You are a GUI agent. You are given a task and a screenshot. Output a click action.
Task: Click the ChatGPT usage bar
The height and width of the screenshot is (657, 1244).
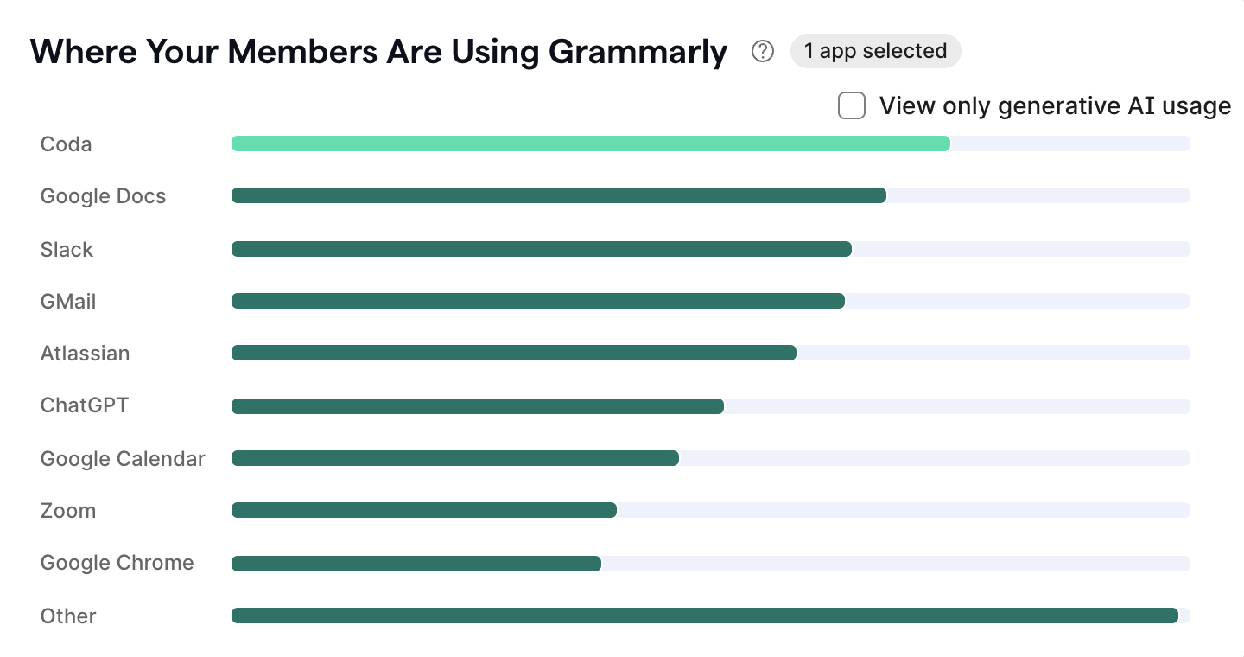click(x=475, y=405)
